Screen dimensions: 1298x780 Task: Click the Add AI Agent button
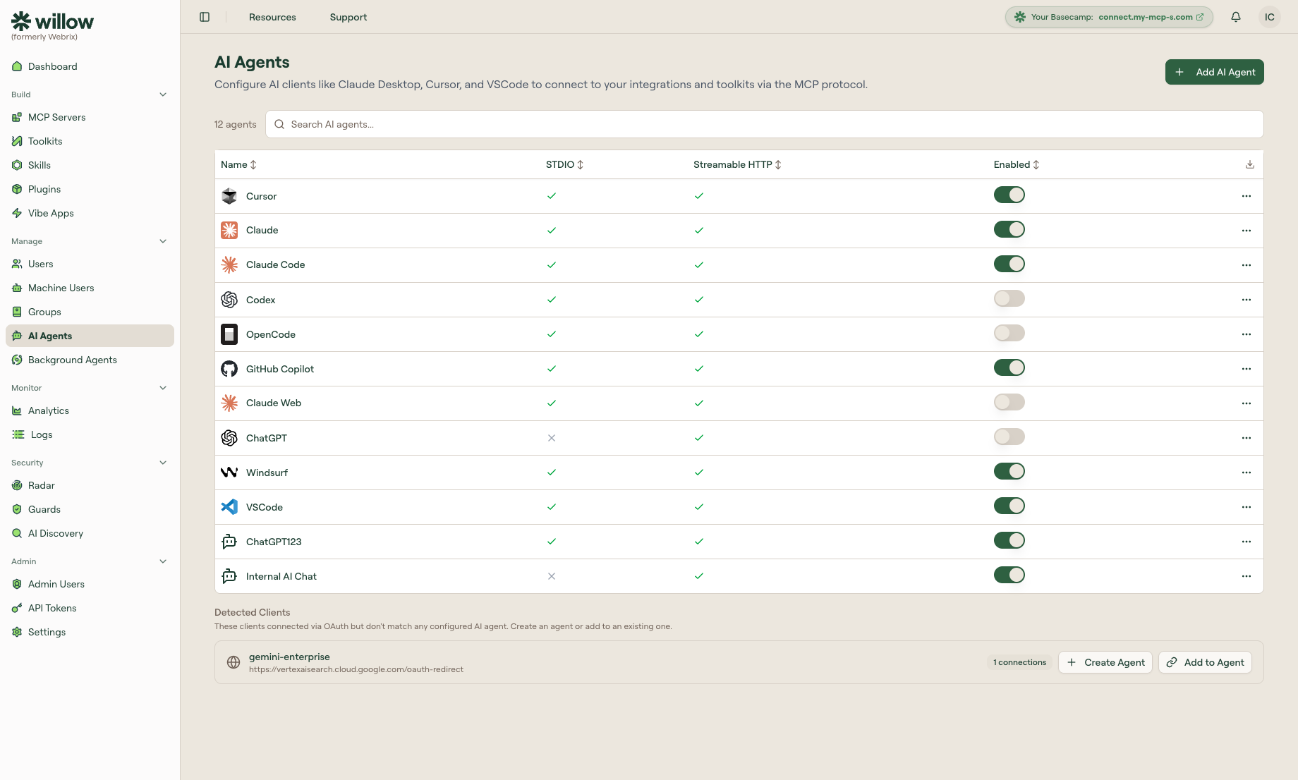1214,72
